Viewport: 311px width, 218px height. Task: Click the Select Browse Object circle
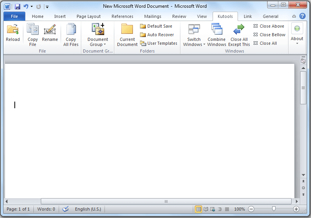click(303, 188)
